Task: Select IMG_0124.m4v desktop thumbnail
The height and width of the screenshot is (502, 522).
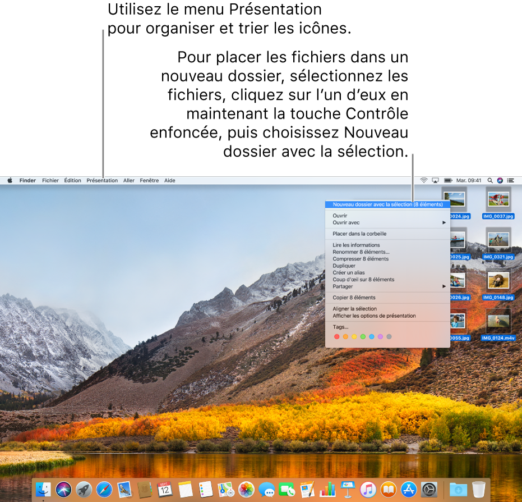Action: (x=498, y=321)
